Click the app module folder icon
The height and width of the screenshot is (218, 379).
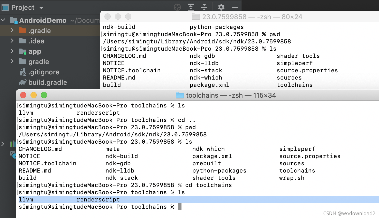[23, 51]
